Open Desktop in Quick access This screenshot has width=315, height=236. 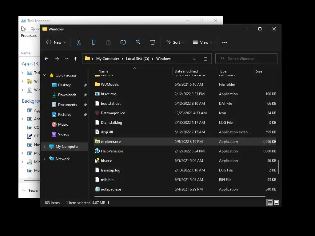(65, 85)
